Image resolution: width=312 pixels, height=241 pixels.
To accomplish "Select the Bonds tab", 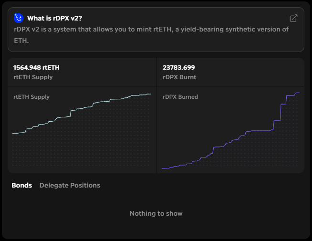I will click(21, 185).
